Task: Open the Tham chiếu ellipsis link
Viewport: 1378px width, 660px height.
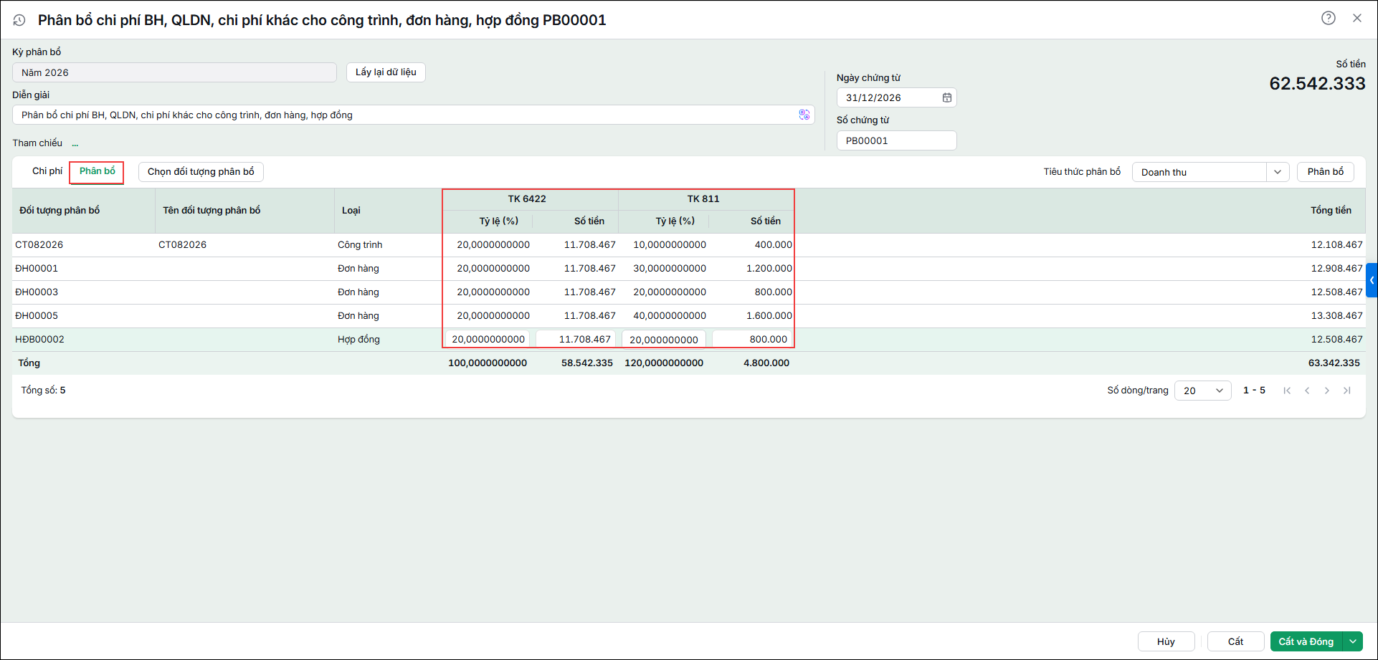Action: point(75,143)
